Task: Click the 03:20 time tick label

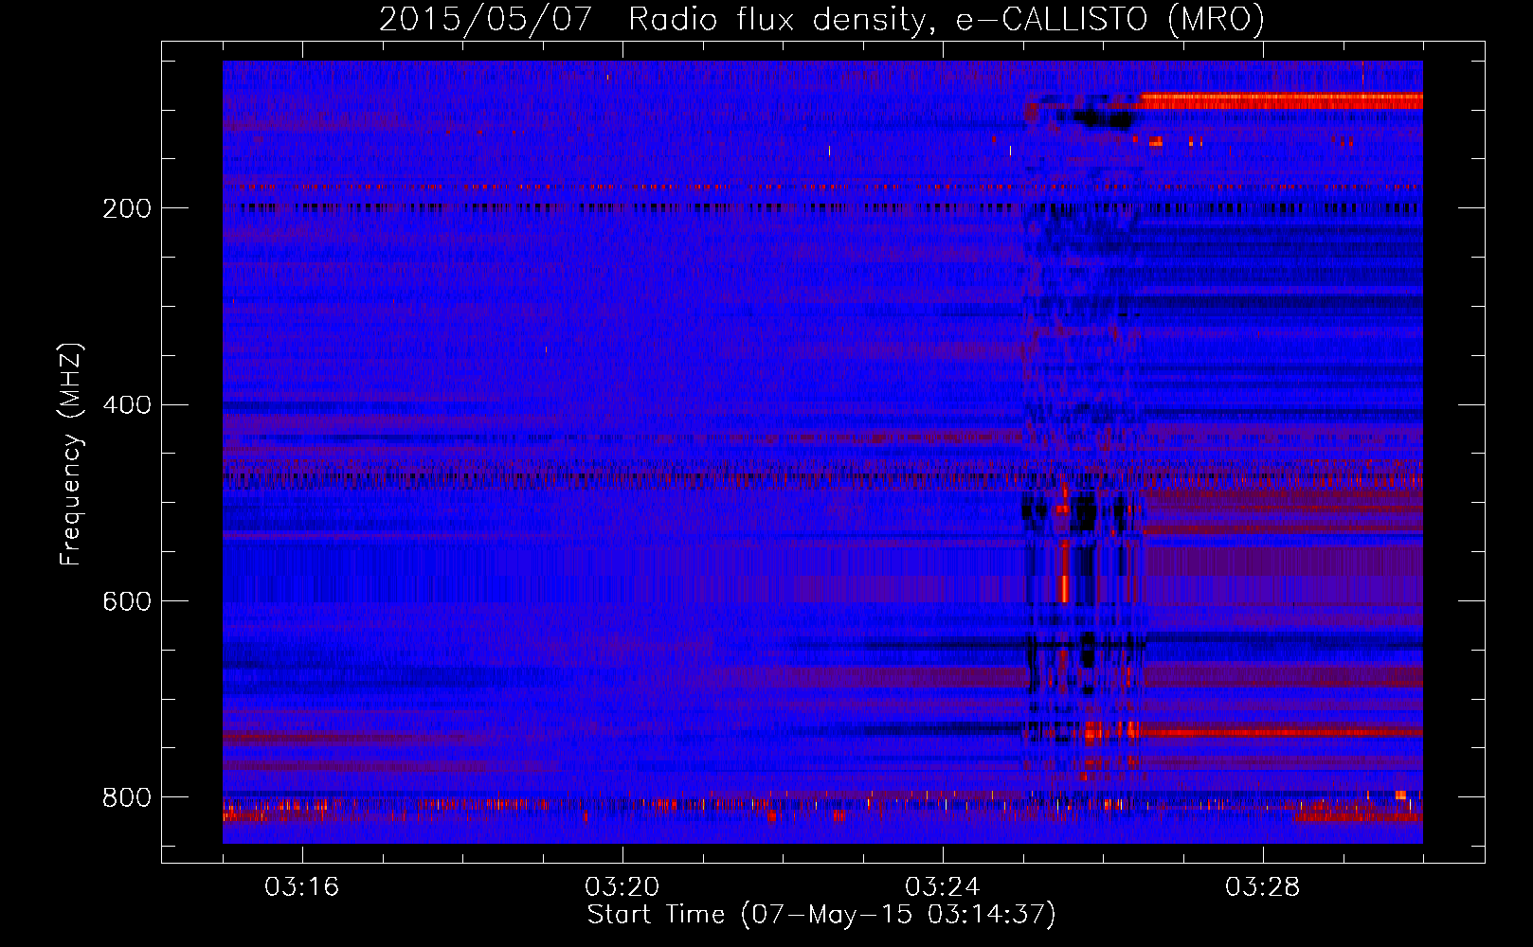Action: point(622,887)
